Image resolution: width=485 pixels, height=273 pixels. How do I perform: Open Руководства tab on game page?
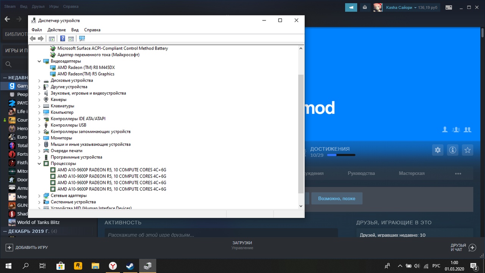[x=361, y=173]
